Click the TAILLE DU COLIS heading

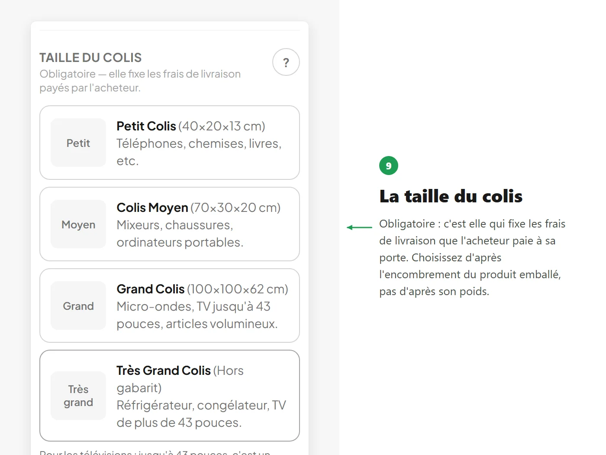pyautogui.click(x=90, y=58)
